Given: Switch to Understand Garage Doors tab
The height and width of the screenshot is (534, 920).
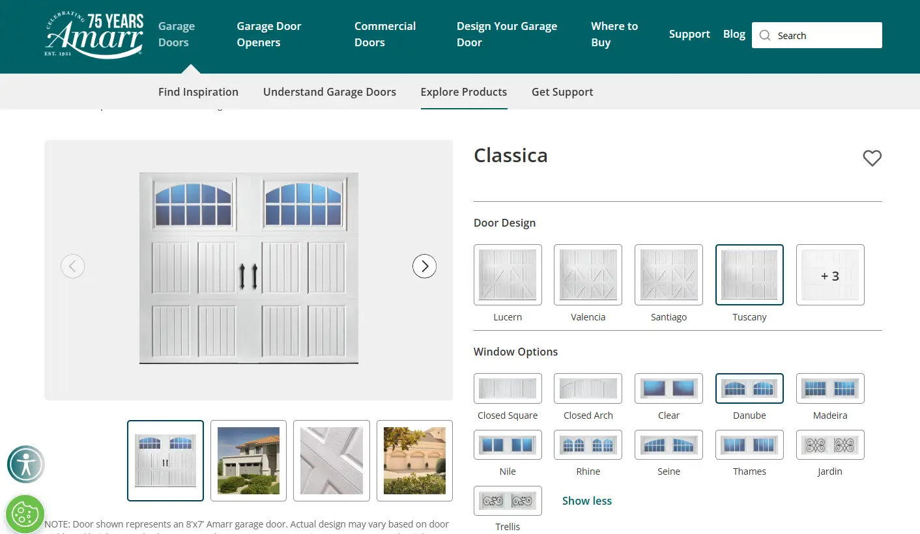Looking at the screenshot, I should pyautogui.click(x=330, y=92).
